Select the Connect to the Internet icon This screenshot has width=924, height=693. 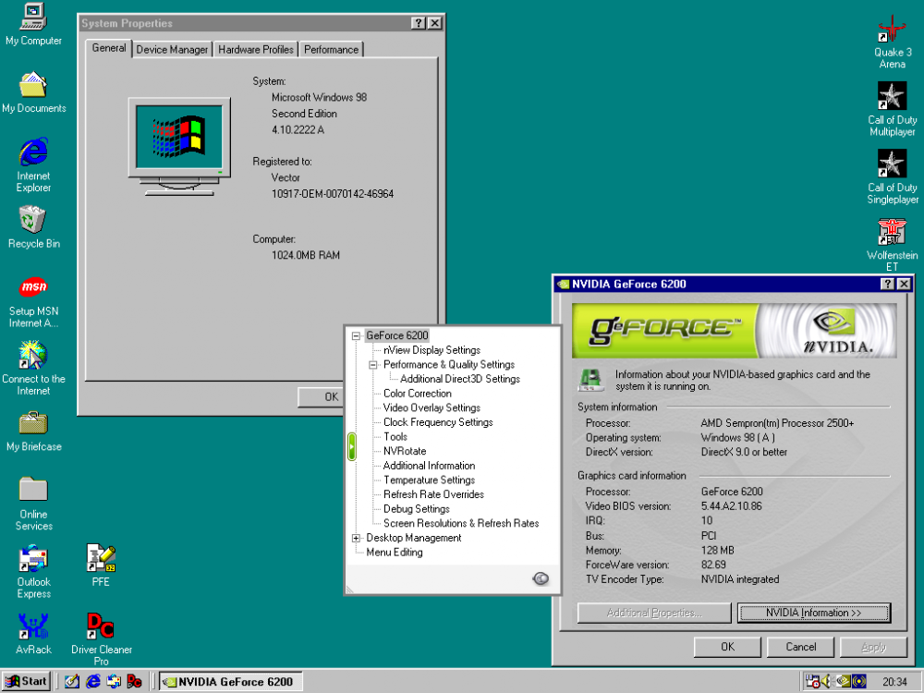pyautogui.click(x=33, y=369)
